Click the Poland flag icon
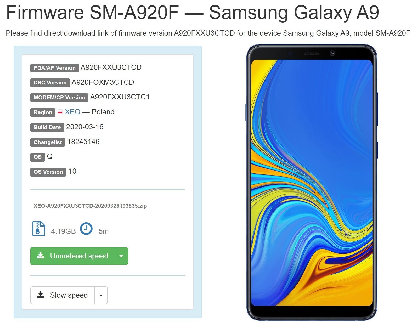This screenshot has height=328, width=412. click(60, 112)
